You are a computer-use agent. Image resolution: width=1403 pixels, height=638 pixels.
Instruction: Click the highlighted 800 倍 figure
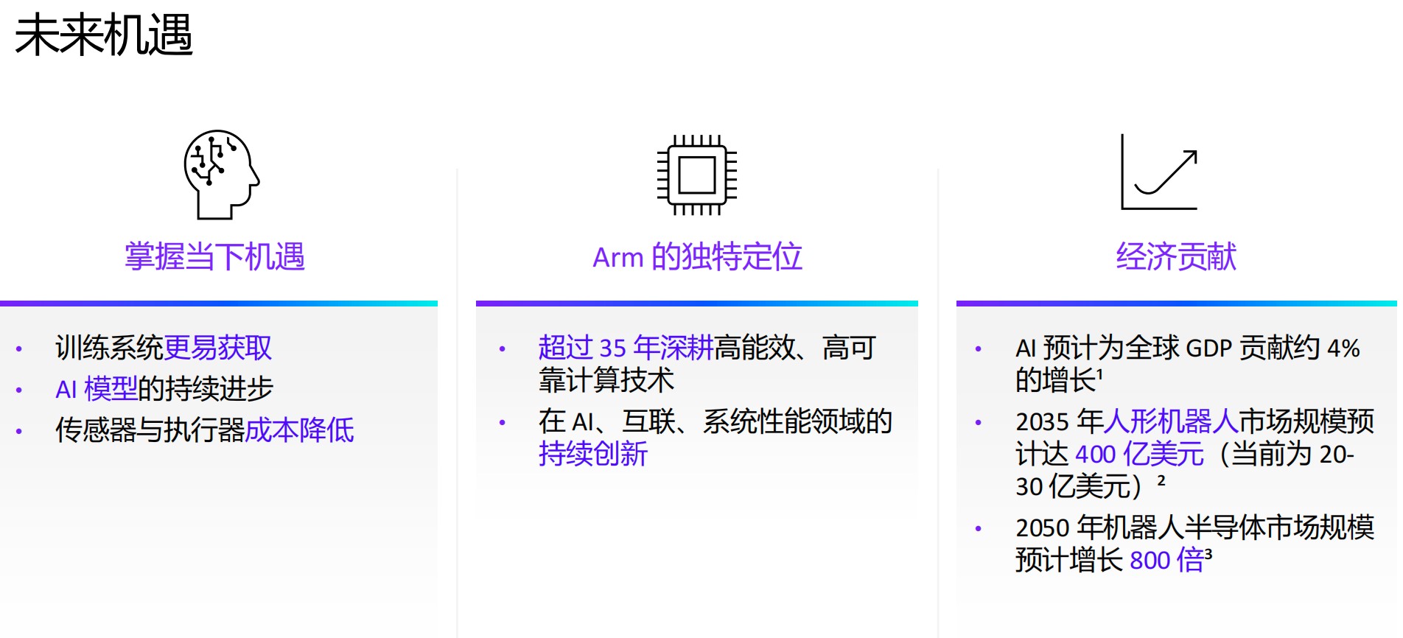[x=1166, y=560]
